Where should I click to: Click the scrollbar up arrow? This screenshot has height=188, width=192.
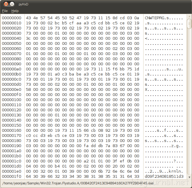click(189, 16)
